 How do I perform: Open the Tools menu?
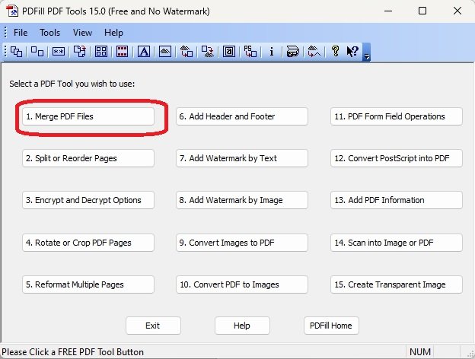pyautogui.click(x=50, y=33)
